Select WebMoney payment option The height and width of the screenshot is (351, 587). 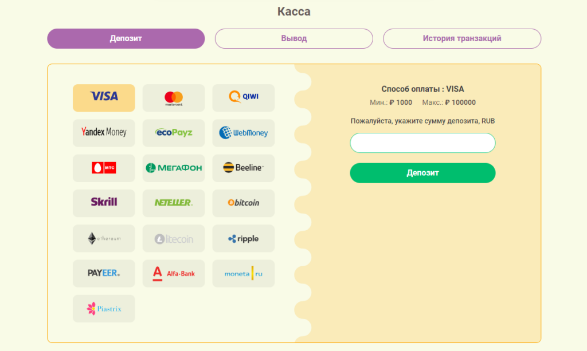(243, 133)
